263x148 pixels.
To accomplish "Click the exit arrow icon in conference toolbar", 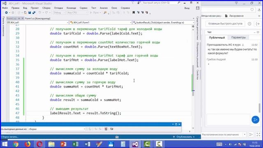I will 258,24.
